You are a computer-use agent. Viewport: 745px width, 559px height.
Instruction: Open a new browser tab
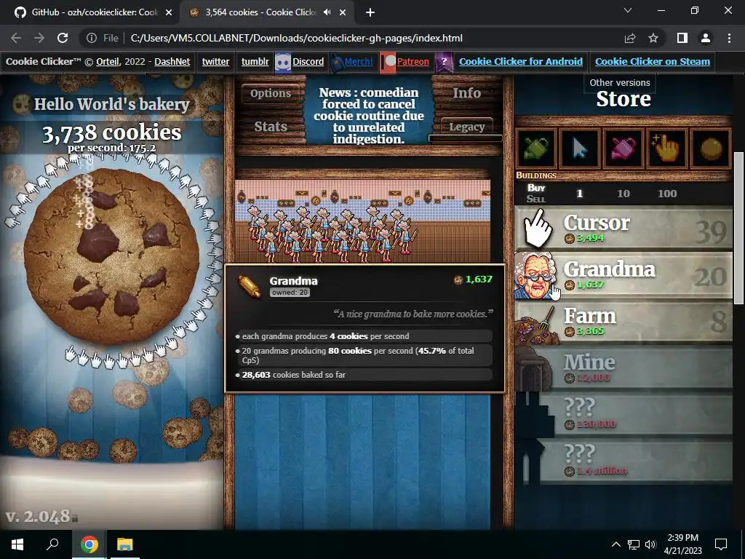(370, 12)
